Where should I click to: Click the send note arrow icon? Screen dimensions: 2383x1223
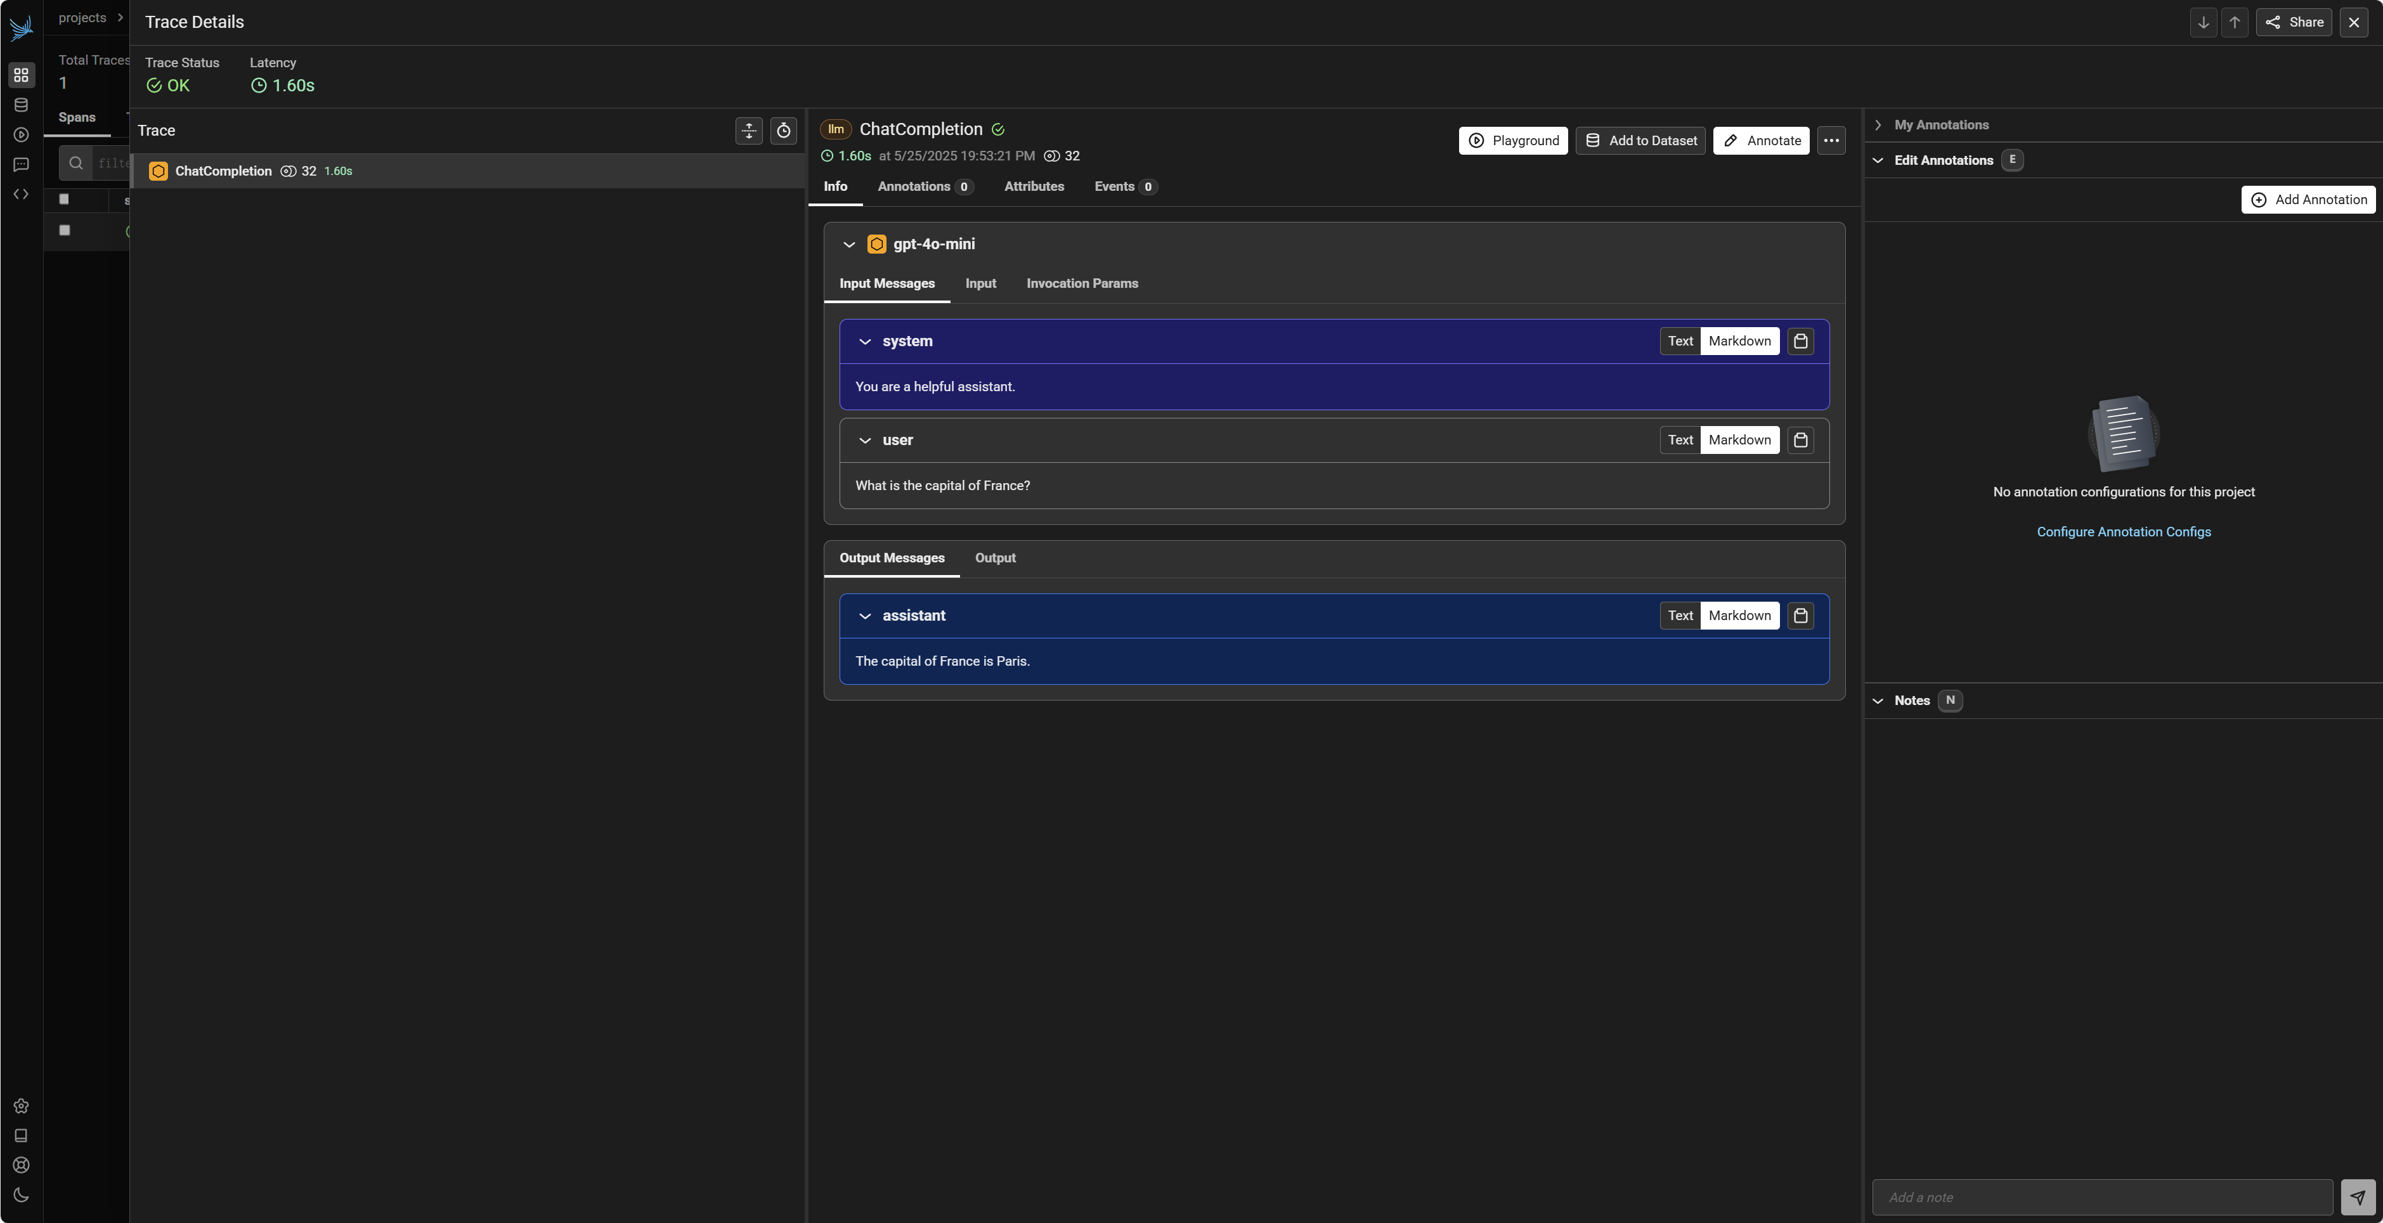[2357, 1197]
